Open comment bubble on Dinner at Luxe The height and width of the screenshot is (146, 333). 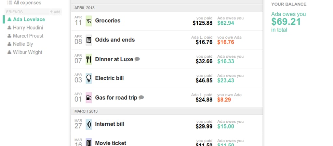pos(137,59)
